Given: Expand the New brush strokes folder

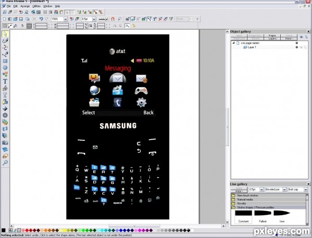Looking at the screenshot, I should 233,195.
